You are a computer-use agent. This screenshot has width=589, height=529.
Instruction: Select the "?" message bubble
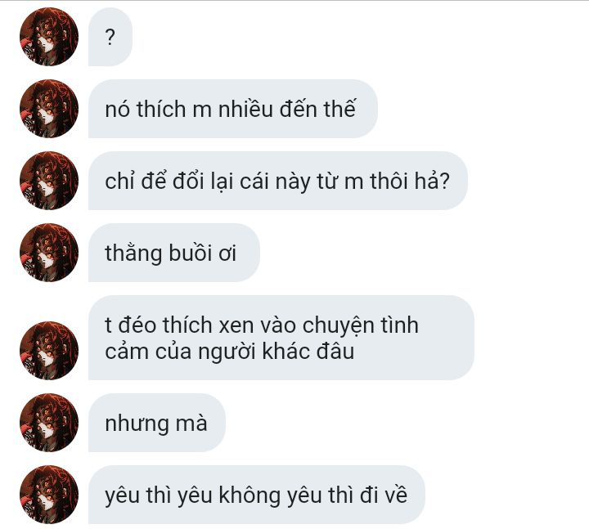point(110,37)
